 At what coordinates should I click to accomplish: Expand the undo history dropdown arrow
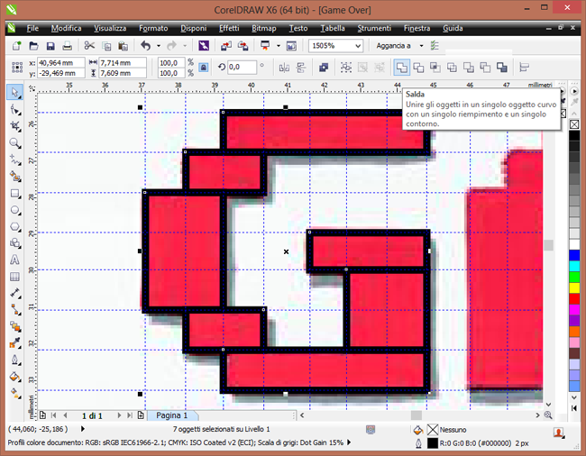[159, 46]
